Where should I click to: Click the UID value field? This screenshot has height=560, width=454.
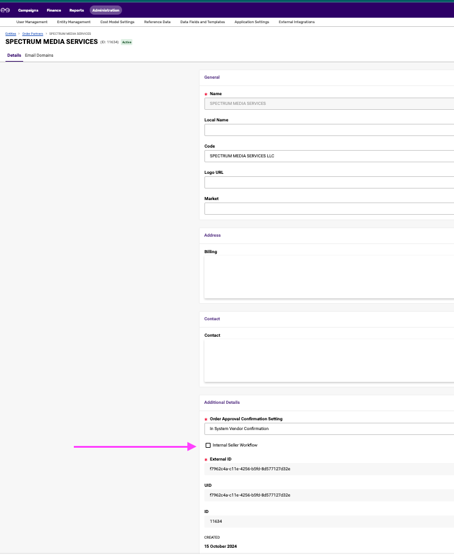click(329, 495)
